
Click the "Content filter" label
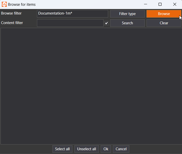click(12, 23)
